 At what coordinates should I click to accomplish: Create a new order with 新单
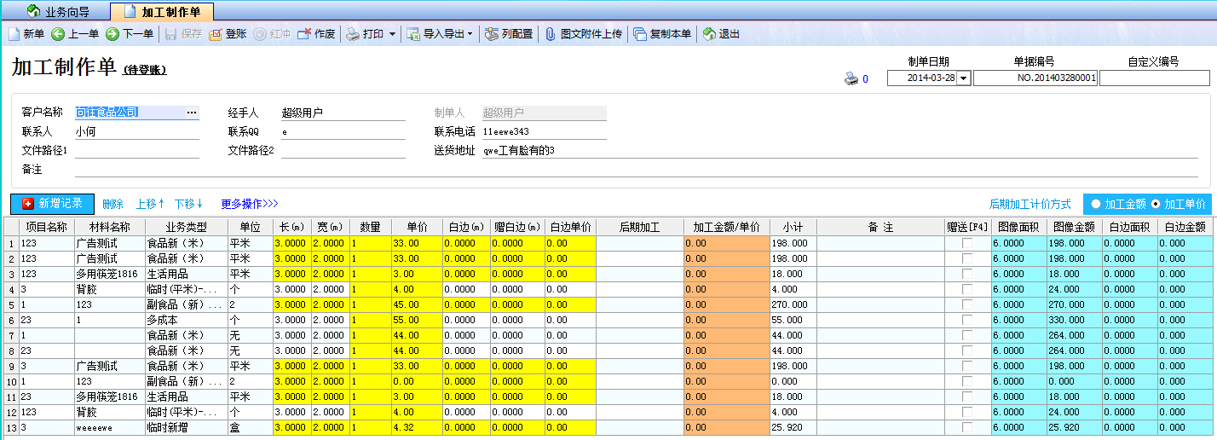point(26,34)
